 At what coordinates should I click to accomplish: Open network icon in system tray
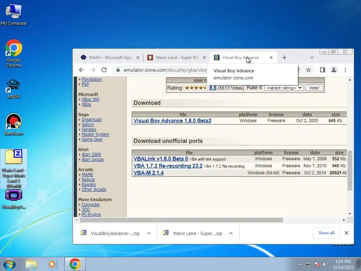pos(308,264)
